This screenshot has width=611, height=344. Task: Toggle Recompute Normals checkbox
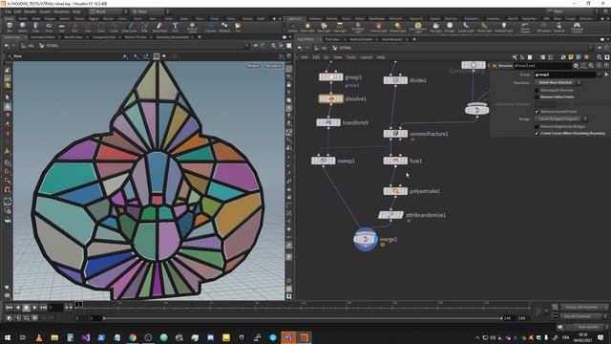537,91
